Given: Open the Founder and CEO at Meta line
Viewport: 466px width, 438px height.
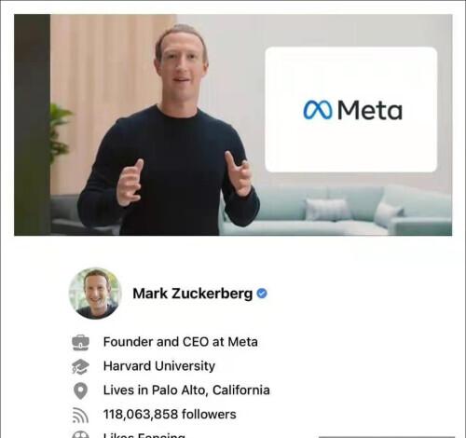Looking at the screenshot, I should [181, 342].
